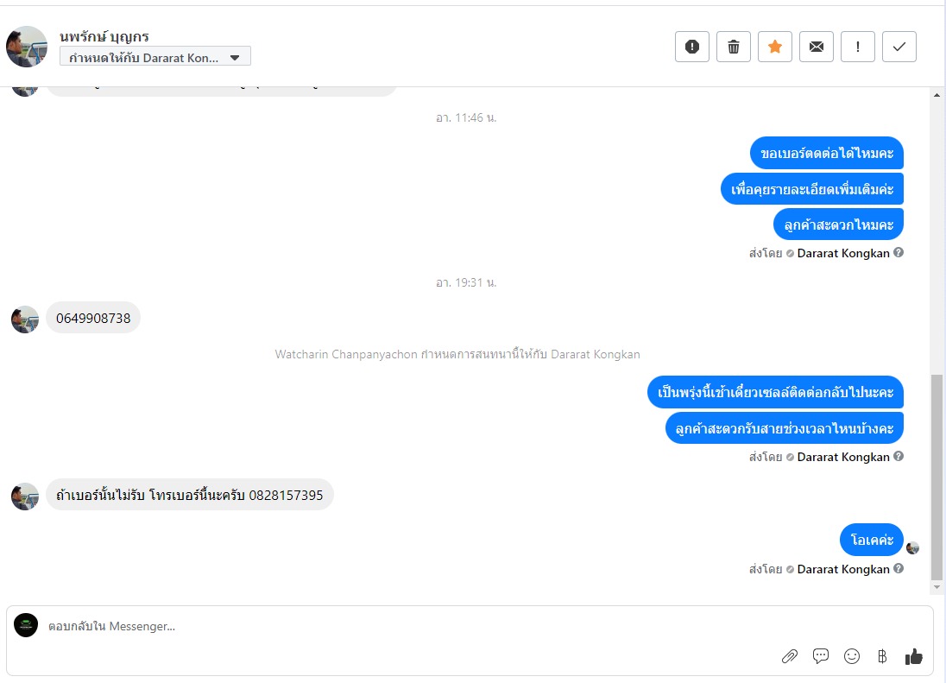
Task: Mark as unread with the envelope icon
Action: pos(817,47)
